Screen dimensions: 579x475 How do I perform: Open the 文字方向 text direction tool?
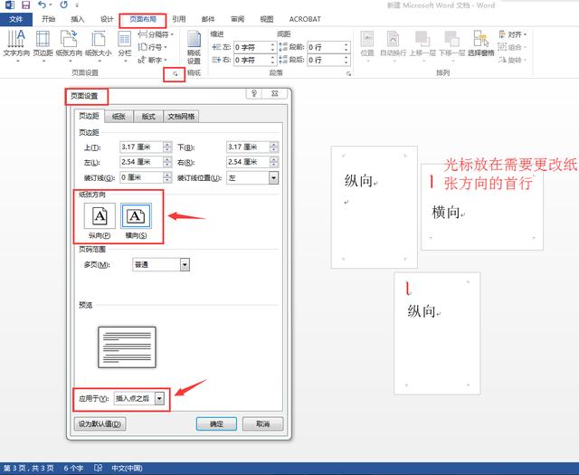pos(16,44)
